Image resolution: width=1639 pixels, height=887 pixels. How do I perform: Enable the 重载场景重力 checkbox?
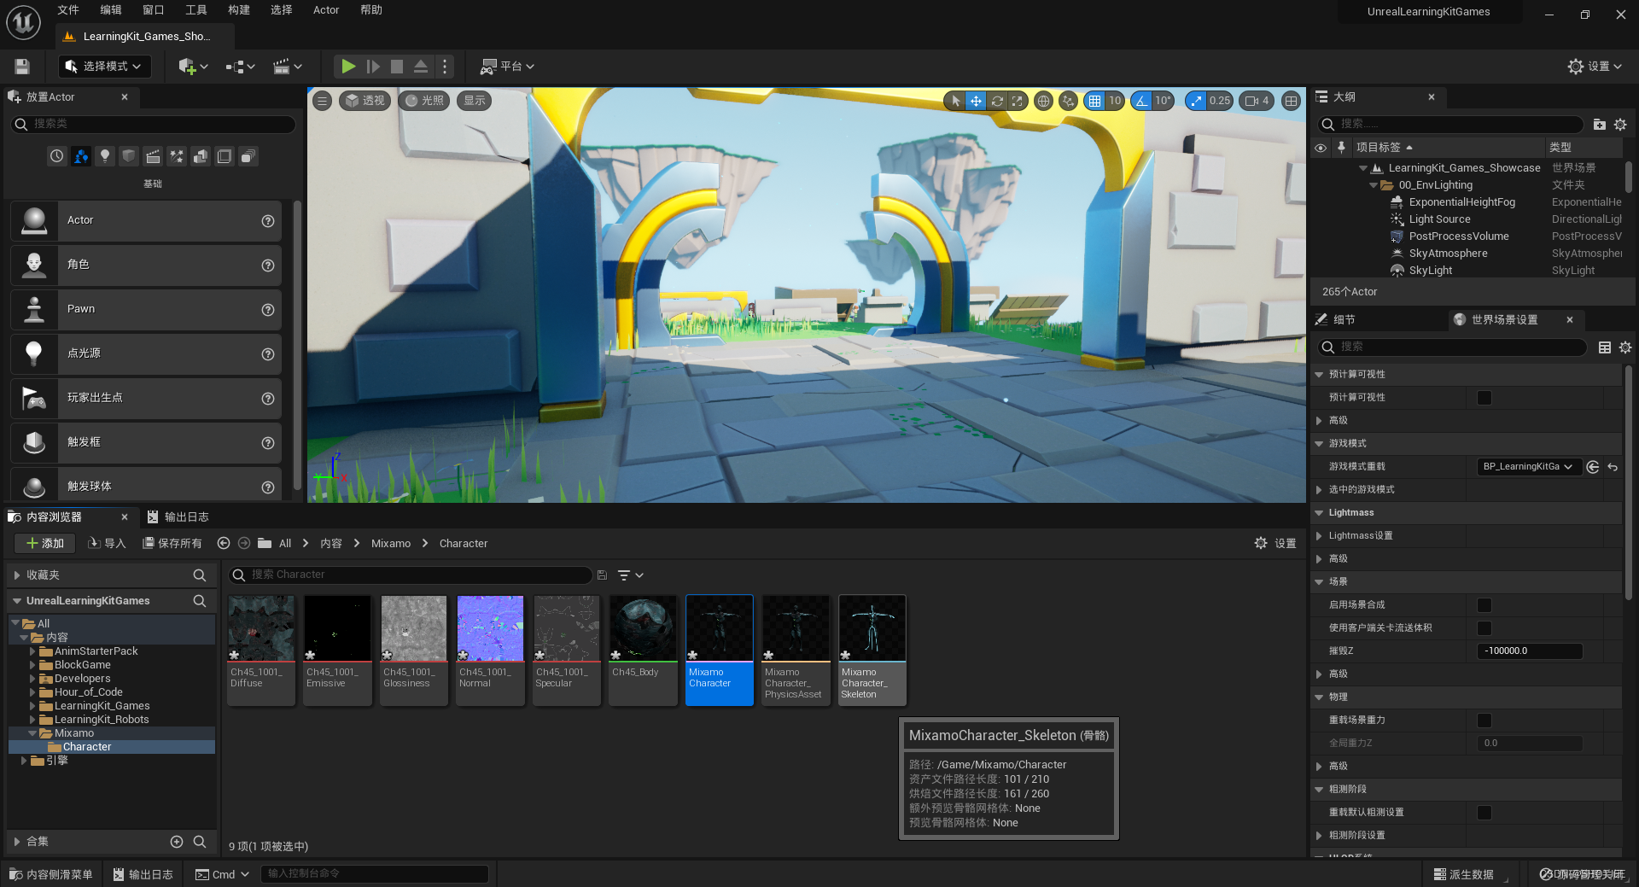[x=1484, y=721]
